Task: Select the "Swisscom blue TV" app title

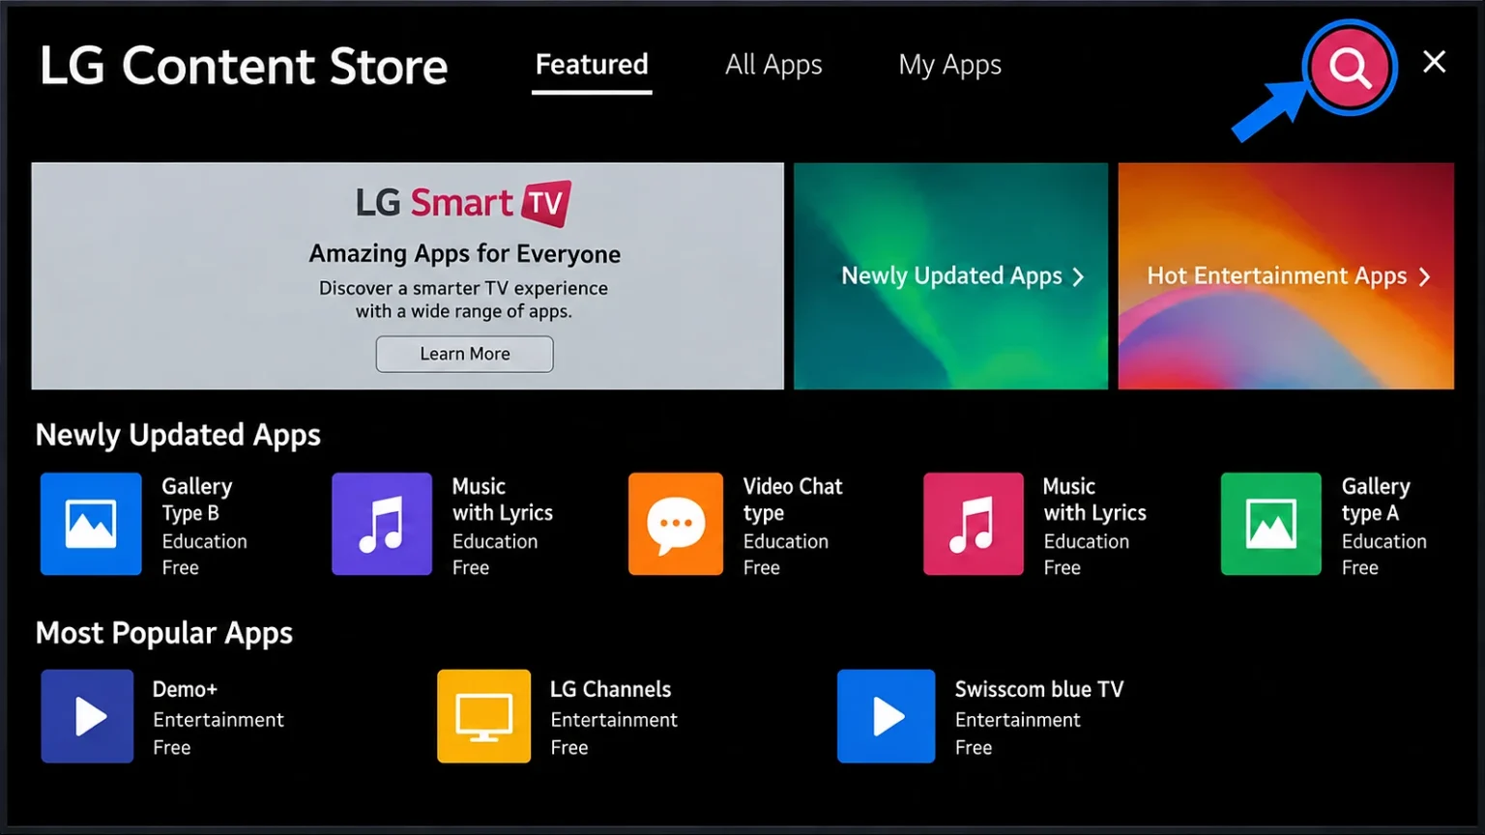Action: point(1039,689)
